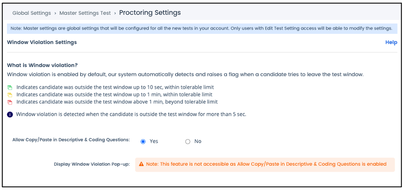
Task: Click the first breadcrumb chevron separator
Action: point(55,13)
